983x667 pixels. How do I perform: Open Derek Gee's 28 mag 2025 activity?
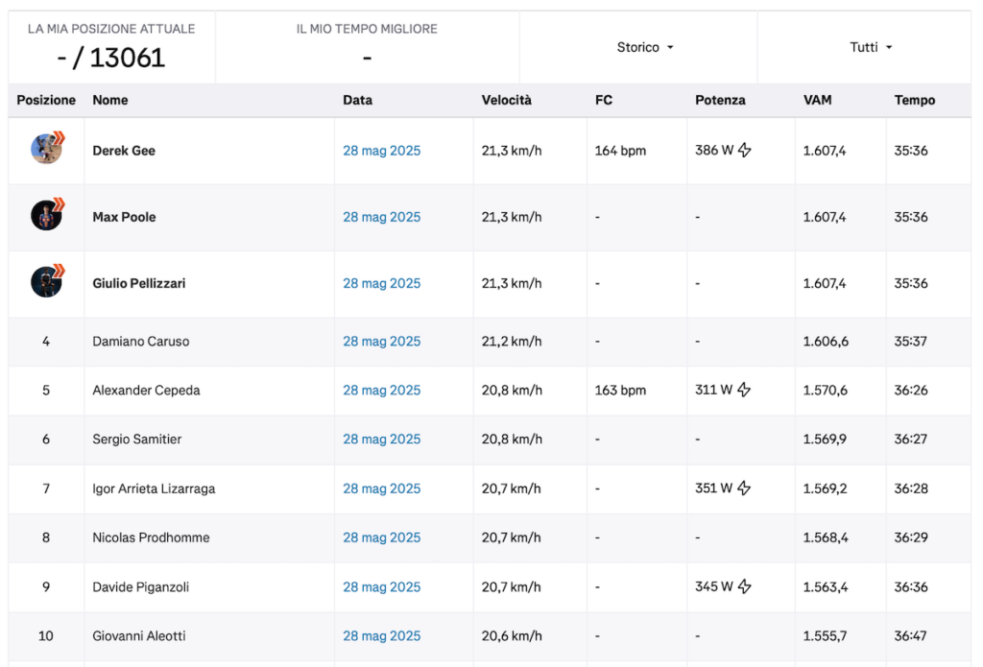tap(381, 151)
